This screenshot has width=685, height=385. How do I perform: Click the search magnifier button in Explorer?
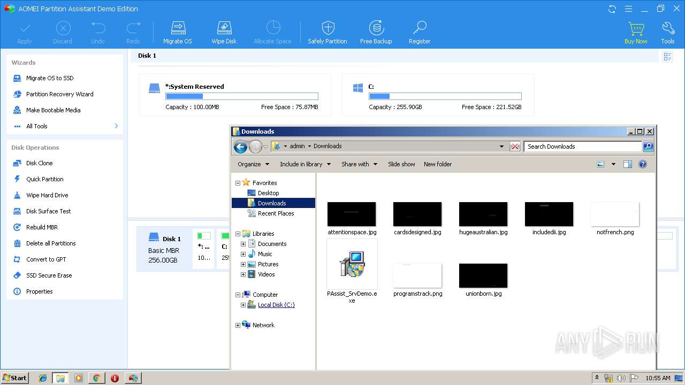tap(648, 147)
